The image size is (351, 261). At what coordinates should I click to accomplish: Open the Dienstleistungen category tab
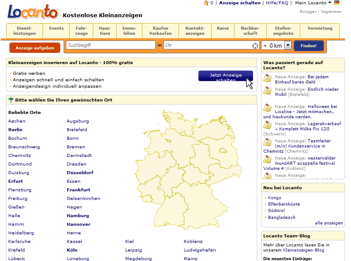point(25,31)
